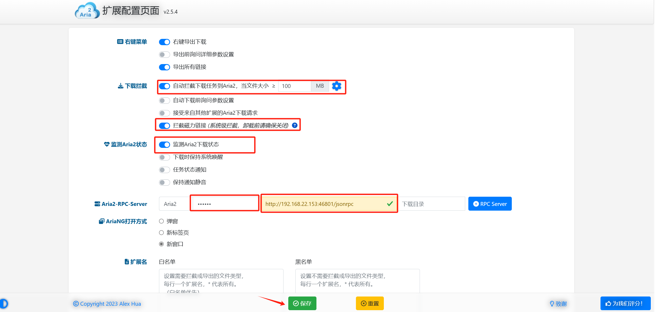Image resolution: width=655 pixels, height=312 pixels.
Task: Click the AriaNG打开方式 book icon
Action: [x=101, y=221]
